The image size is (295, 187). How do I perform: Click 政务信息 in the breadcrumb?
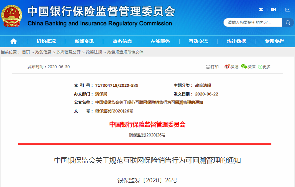[x=43, y=52]
